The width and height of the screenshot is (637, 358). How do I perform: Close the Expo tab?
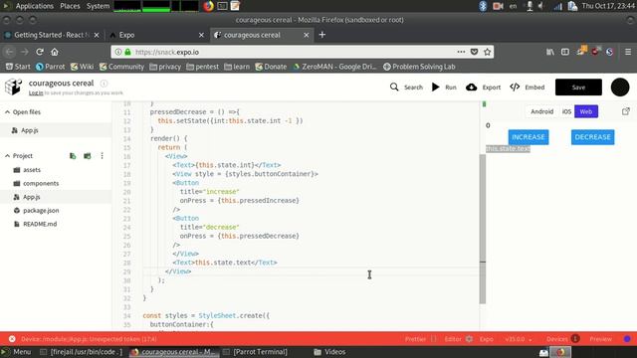coord(201,36)
